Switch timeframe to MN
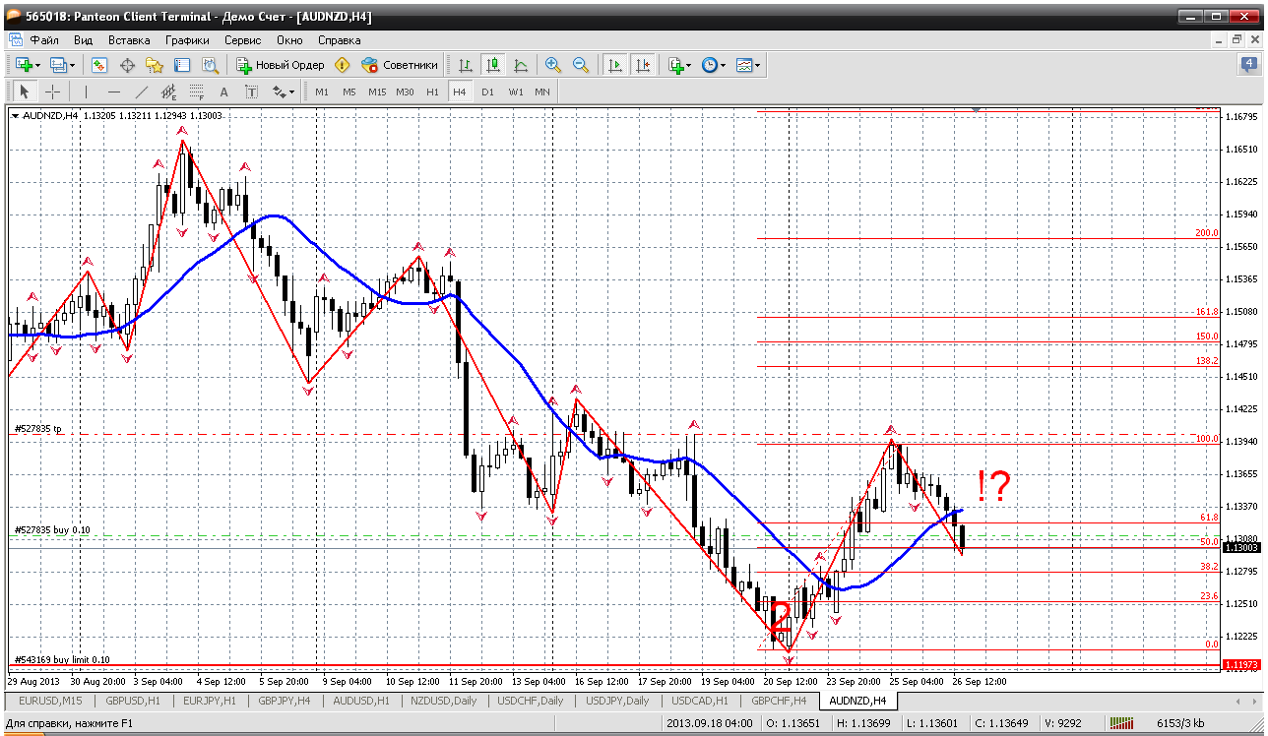Screen dimensions: 1268x736 tap(542, 92)
